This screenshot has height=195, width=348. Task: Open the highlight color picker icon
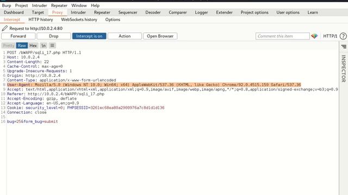click(x=314, y=36)
